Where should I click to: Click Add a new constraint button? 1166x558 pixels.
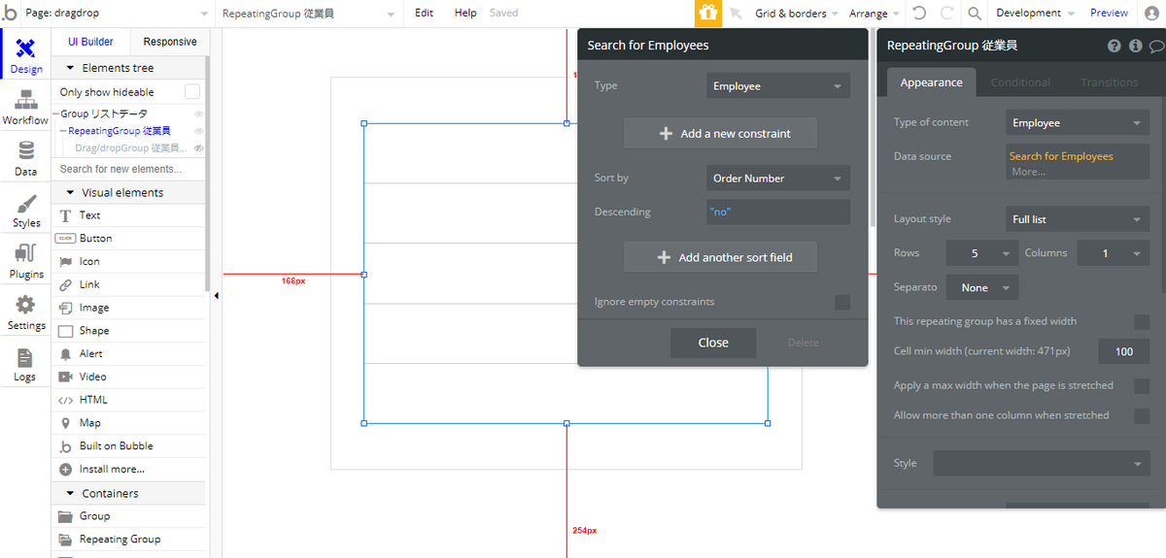tap(721, 134)
